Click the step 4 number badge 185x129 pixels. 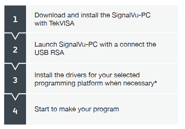pos(15,111)
